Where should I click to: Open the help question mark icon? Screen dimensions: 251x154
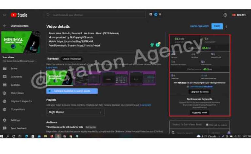coord(225,15)
